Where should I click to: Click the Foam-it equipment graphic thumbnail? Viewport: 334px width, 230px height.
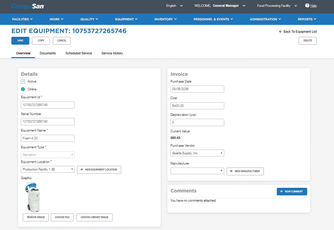(x=33, y=197)
